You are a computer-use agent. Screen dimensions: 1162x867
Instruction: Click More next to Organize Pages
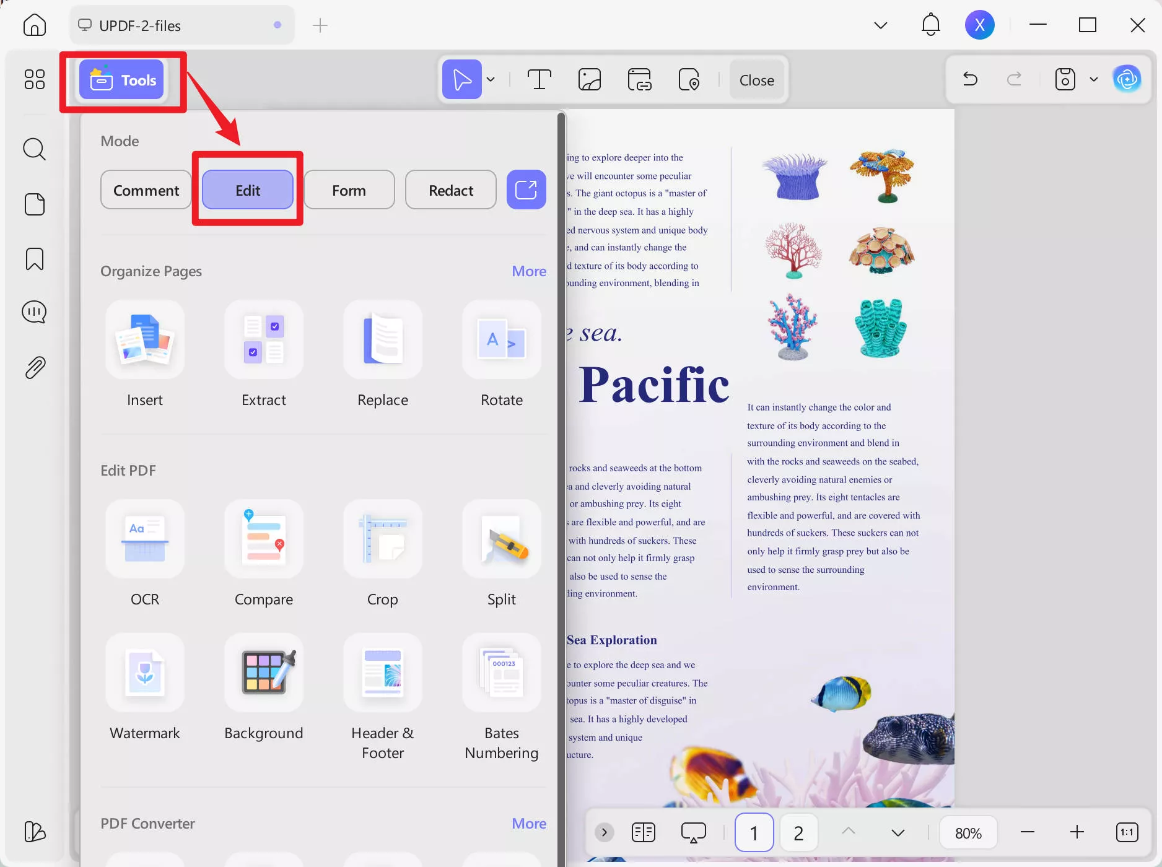(528, 271)
